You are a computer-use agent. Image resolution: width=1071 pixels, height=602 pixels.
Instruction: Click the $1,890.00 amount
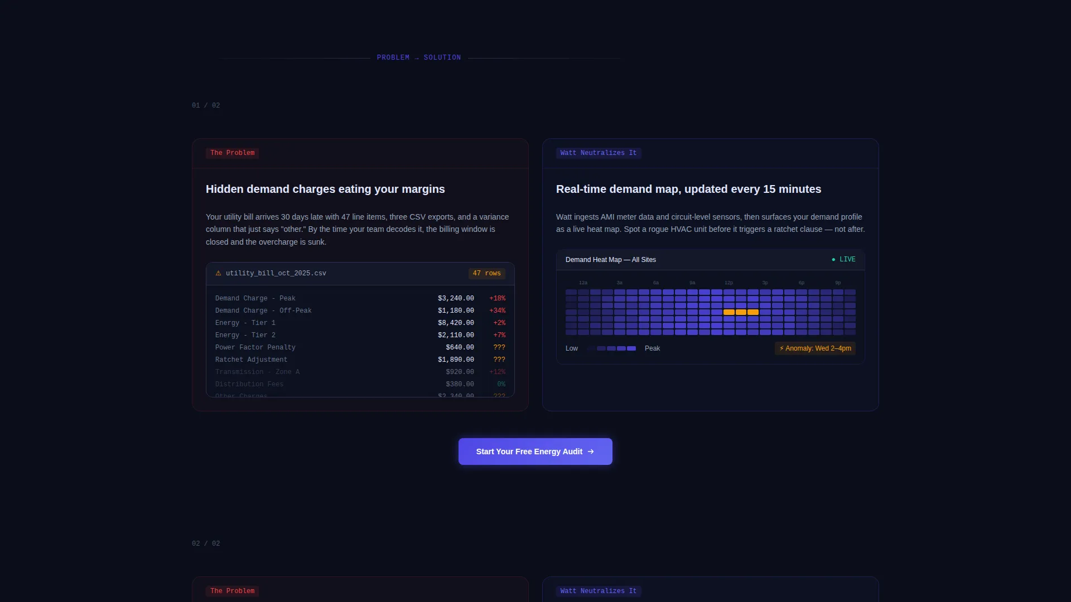click(x=456, y=360)
